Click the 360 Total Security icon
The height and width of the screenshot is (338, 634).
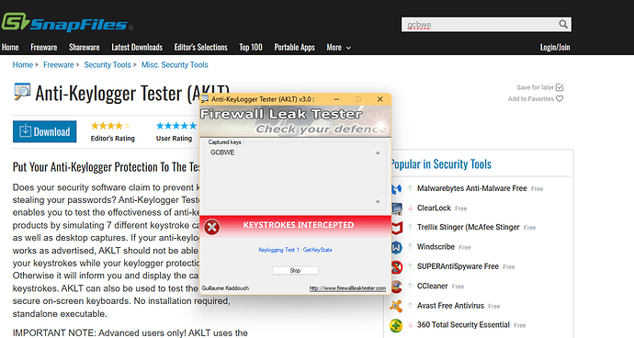pyautogui.click(x=396, y=325)
